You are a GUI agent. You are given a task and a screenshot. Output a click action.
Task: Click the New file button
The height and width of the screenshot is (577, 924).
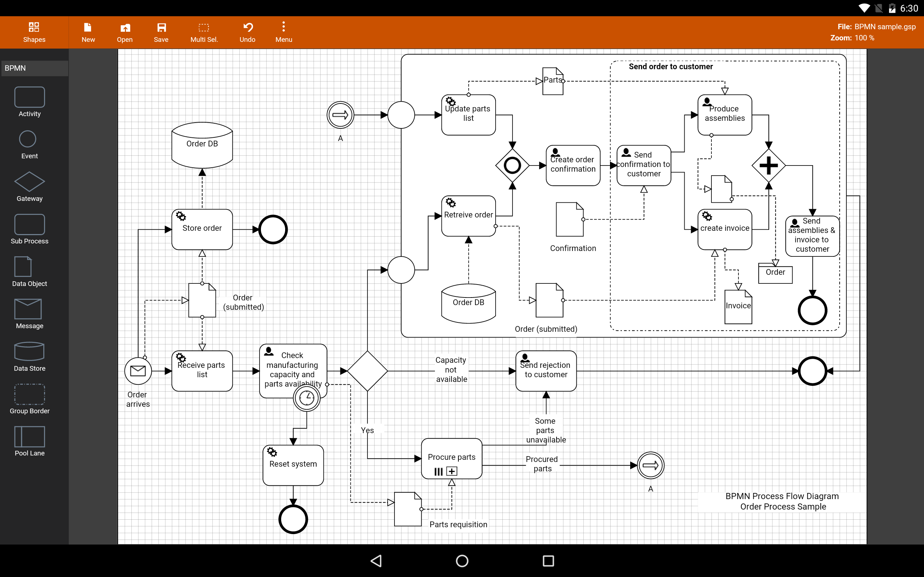[x=88, y=32]
